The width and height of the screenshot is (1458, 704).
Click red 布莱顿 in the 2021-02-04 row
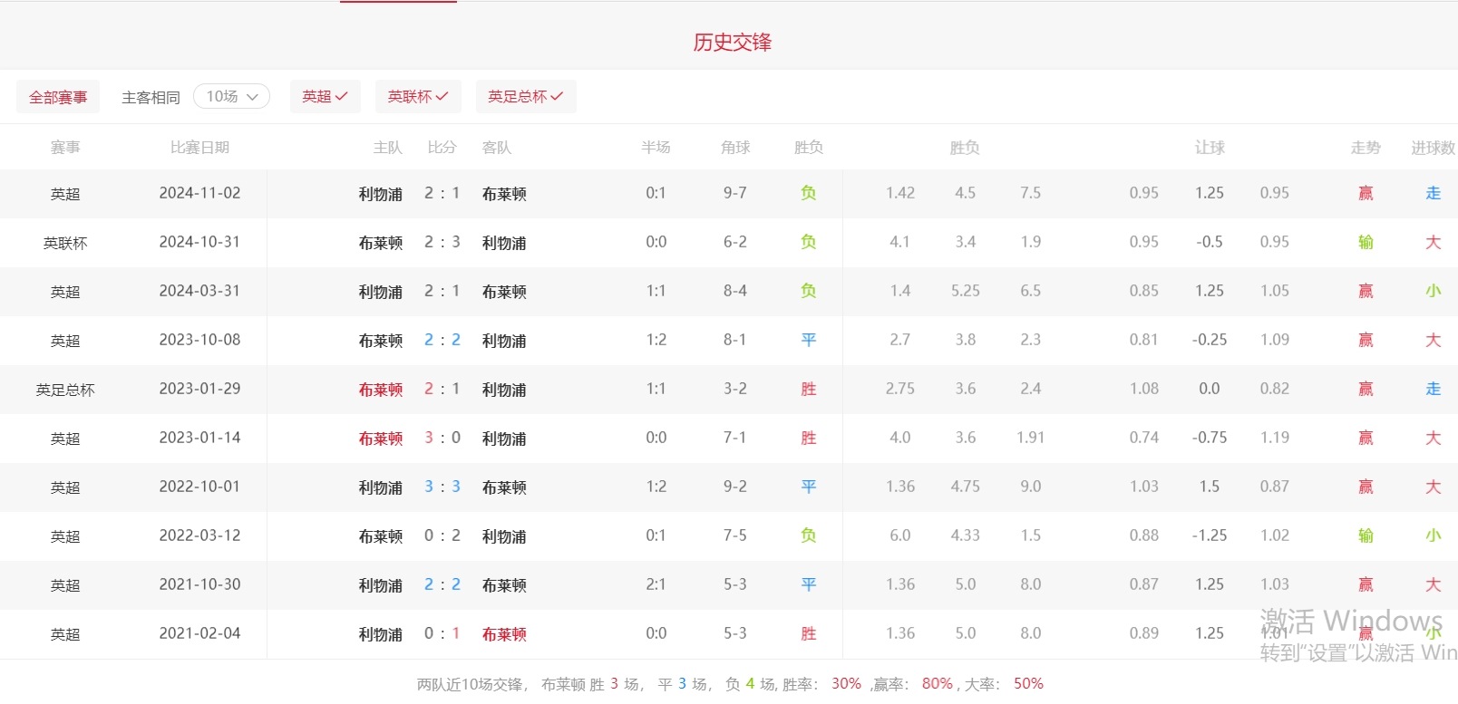point(504,634)
